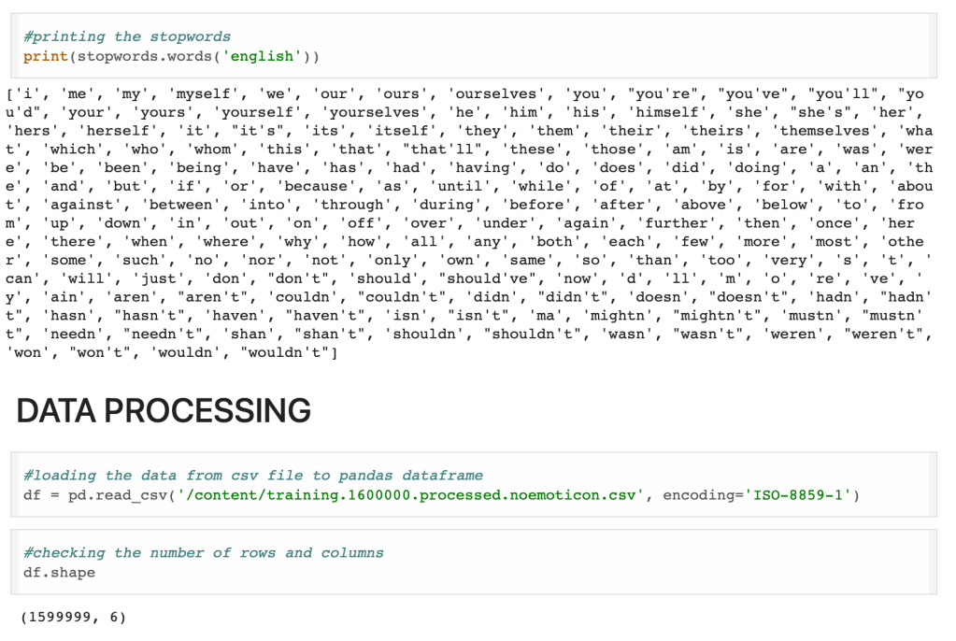The image size is (956, 641).
Task: Click the df.shape code line
Action: click(x=59, y=572)
